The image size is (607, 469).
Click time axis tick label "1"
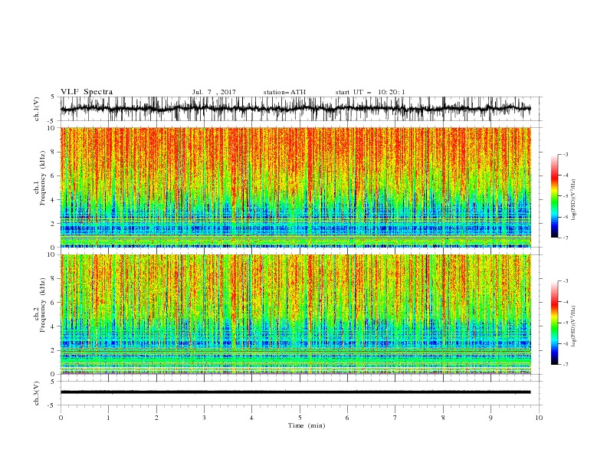click(108, 418)
